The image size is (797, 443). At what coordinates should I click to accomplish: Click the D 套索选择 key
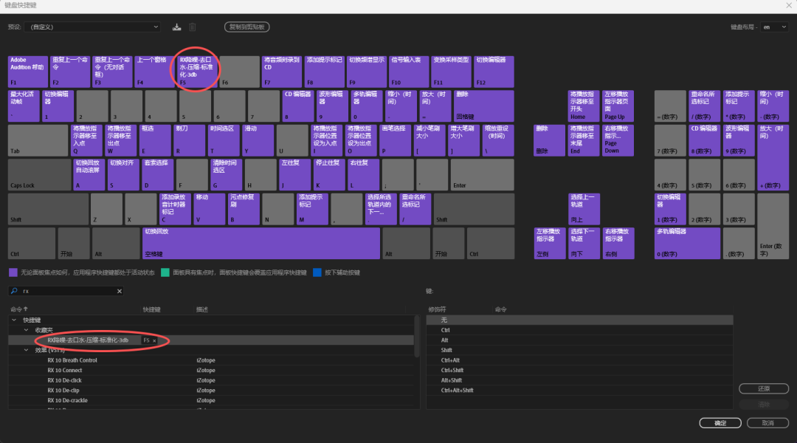(158, 175)
